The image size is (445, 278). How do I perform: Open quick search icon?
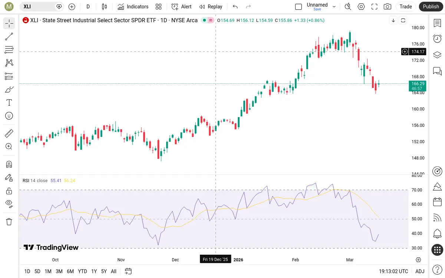click(x=348, y=6)
